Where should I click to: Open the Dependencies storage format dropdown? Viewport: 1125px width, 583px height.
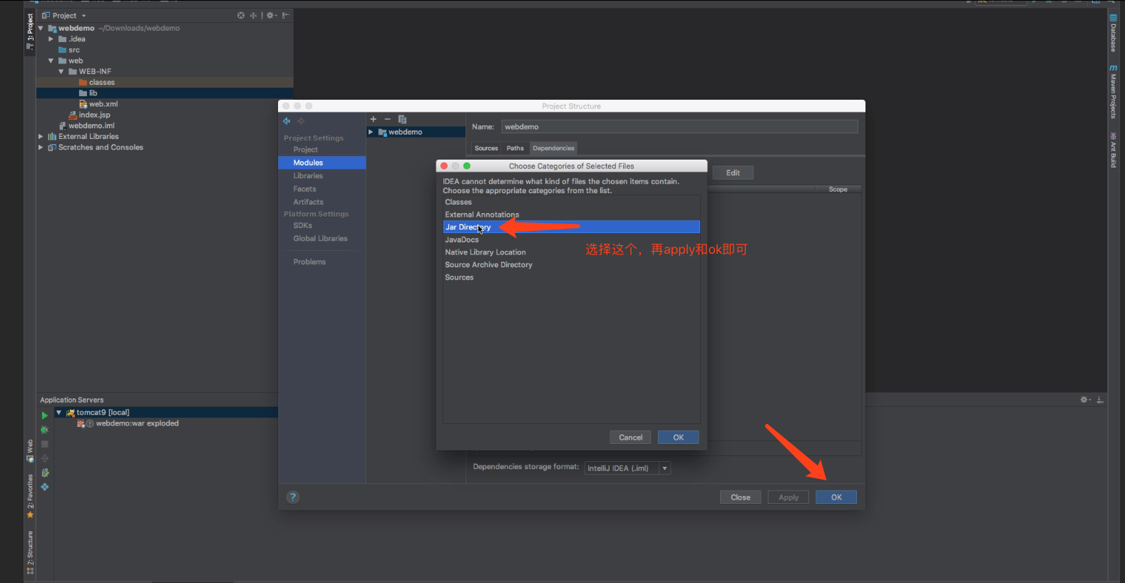click(664, 468)
